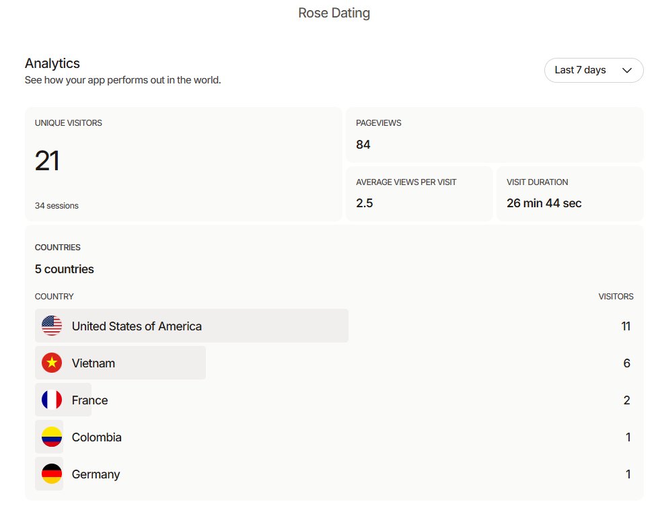Viewport: 656px width, 508px height.
Task: Click the Rose Dating title
Action: [x=334, y=13]
